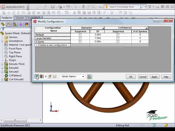Click the Open document toolbar icon

45,7
